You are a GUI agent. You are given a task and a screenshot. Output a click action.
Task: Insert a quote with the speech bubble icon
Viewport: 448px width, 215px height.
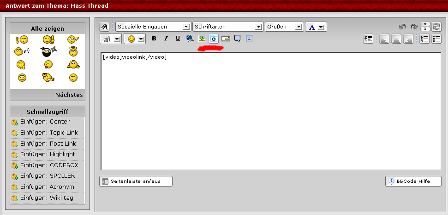[x=238, y=39]
